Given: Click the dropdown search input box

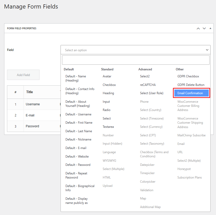Looking at the screenshot, I should [x=136, y=60].
